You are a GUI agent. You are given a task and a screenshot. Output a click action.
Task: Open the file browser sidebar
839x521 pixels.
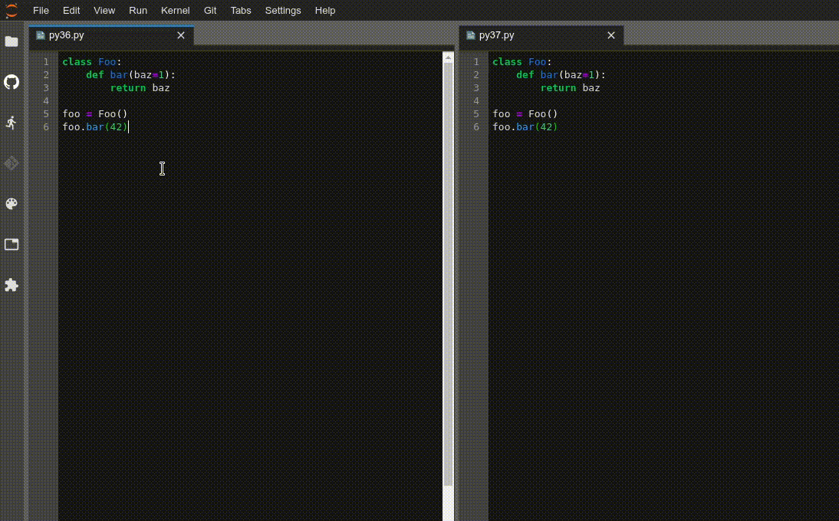click(12, 41)
